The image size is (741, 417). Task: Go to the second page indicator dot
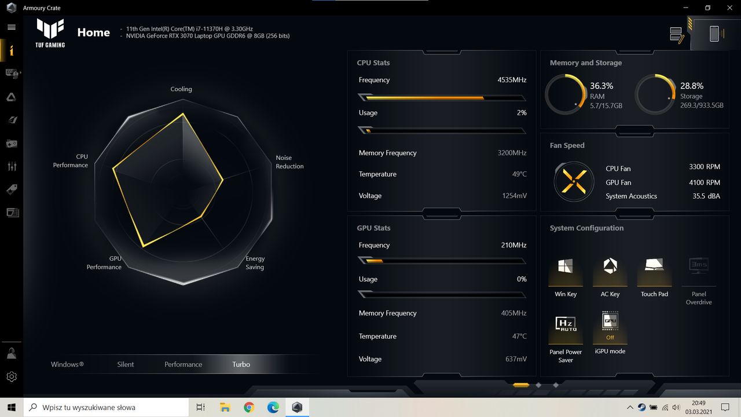[538, 385]
